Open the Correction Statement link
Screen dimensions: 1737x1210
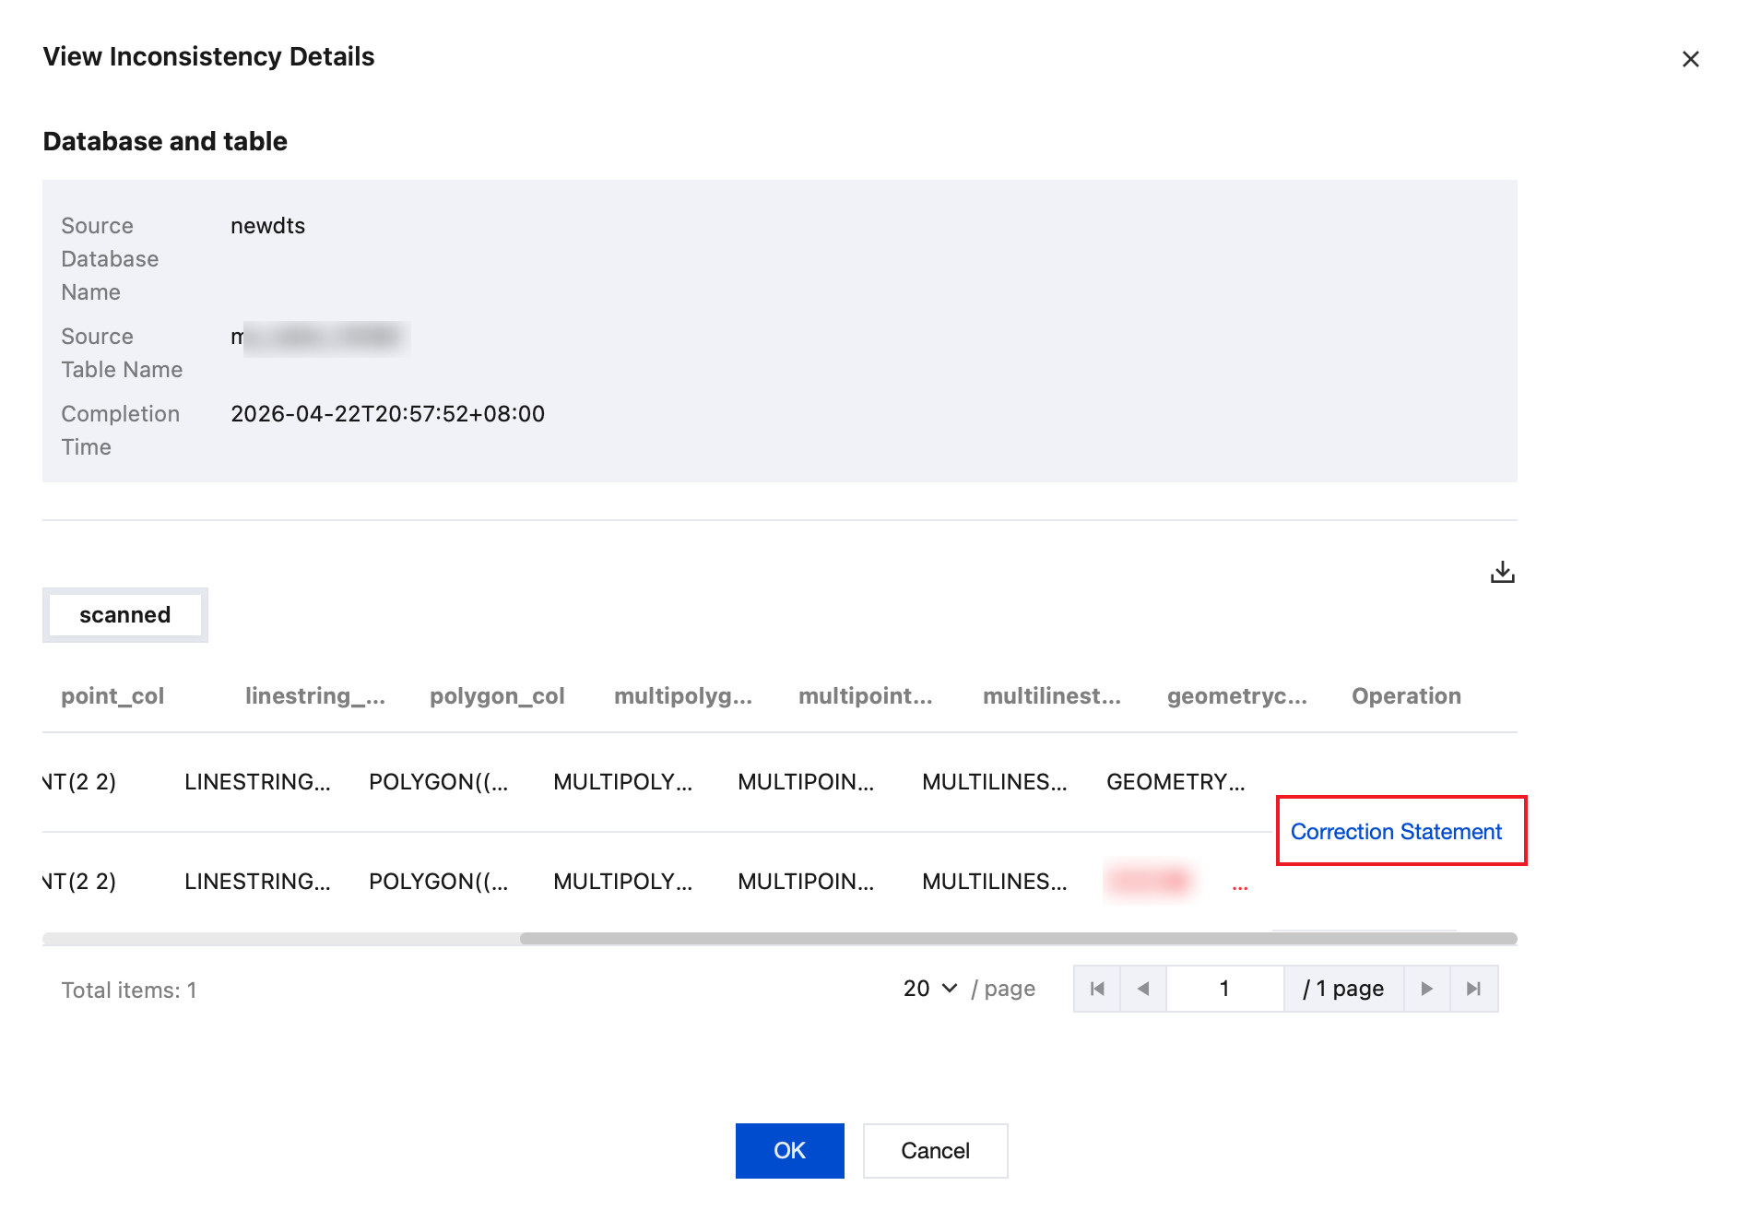(1396, 832)
